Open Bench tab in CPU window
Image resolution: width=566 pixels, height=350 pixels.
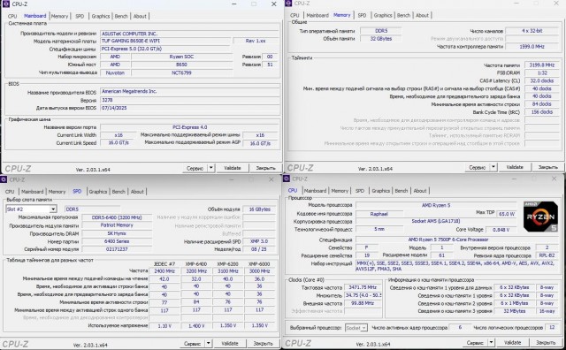[401, 191]
